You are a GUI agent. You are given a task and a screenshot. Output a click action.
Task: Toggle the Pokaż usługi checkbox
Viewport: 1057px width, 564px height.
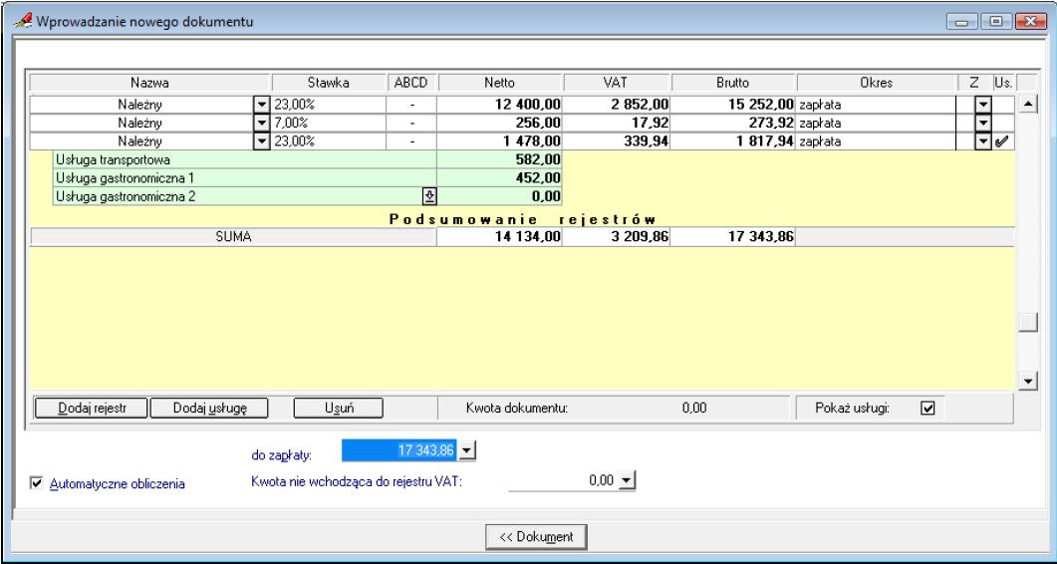pos(928,408)
